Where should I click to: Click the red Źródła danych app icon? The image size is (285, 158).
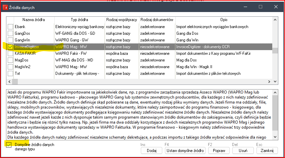(5, 8)
